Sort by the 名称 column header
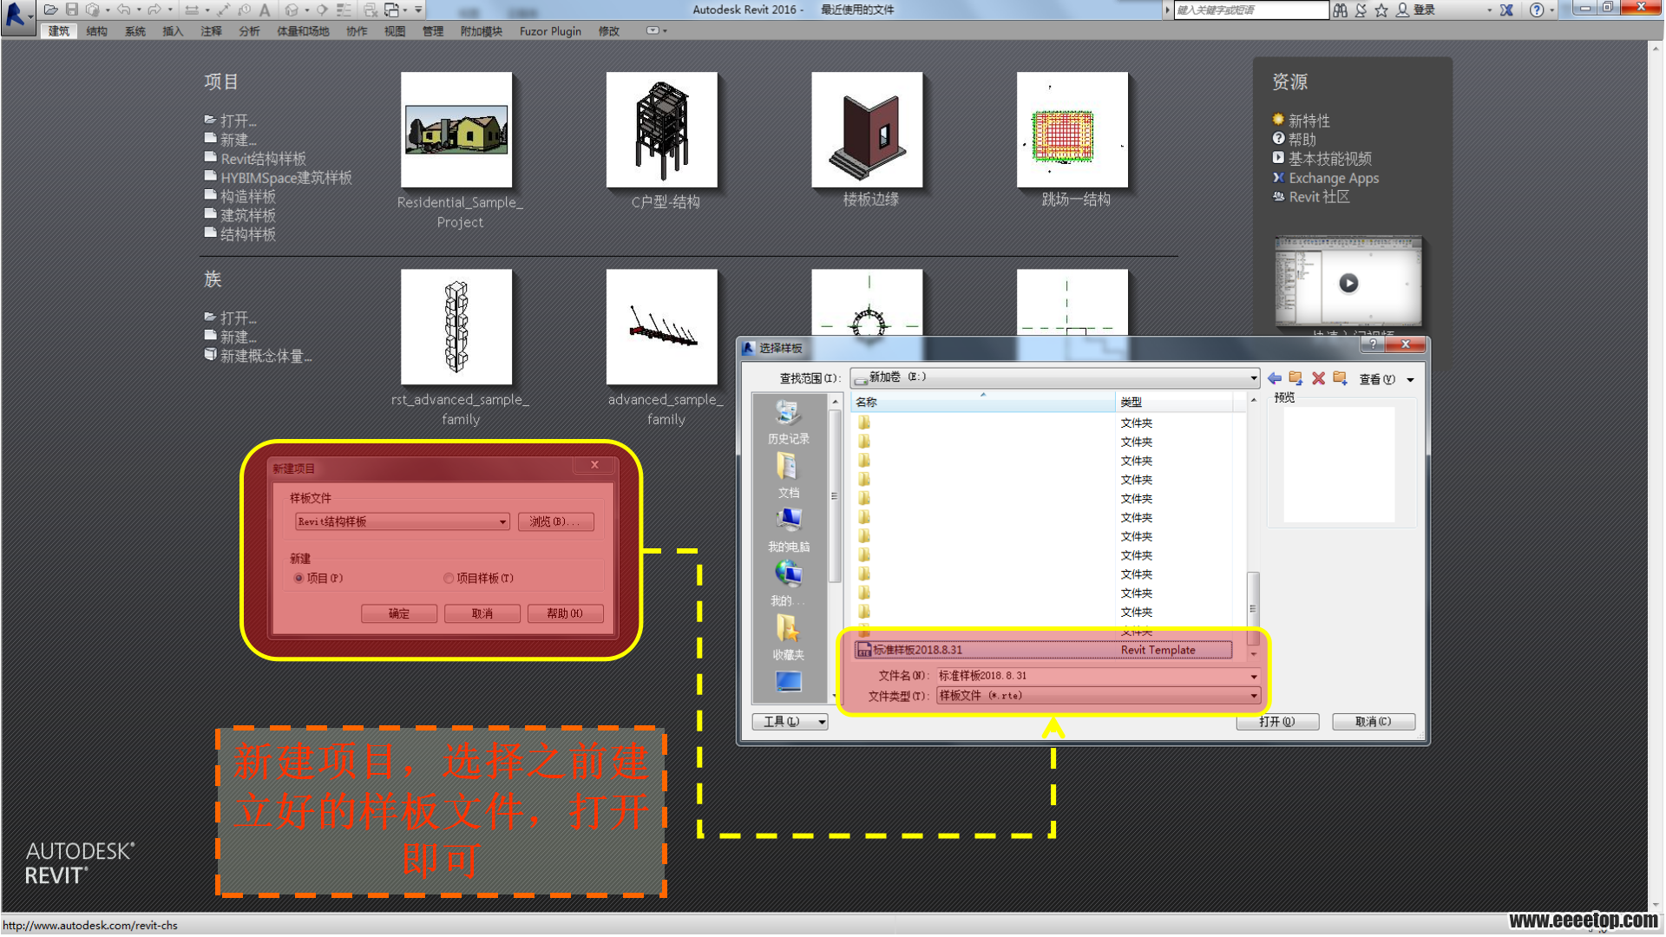 click(983, 402)
